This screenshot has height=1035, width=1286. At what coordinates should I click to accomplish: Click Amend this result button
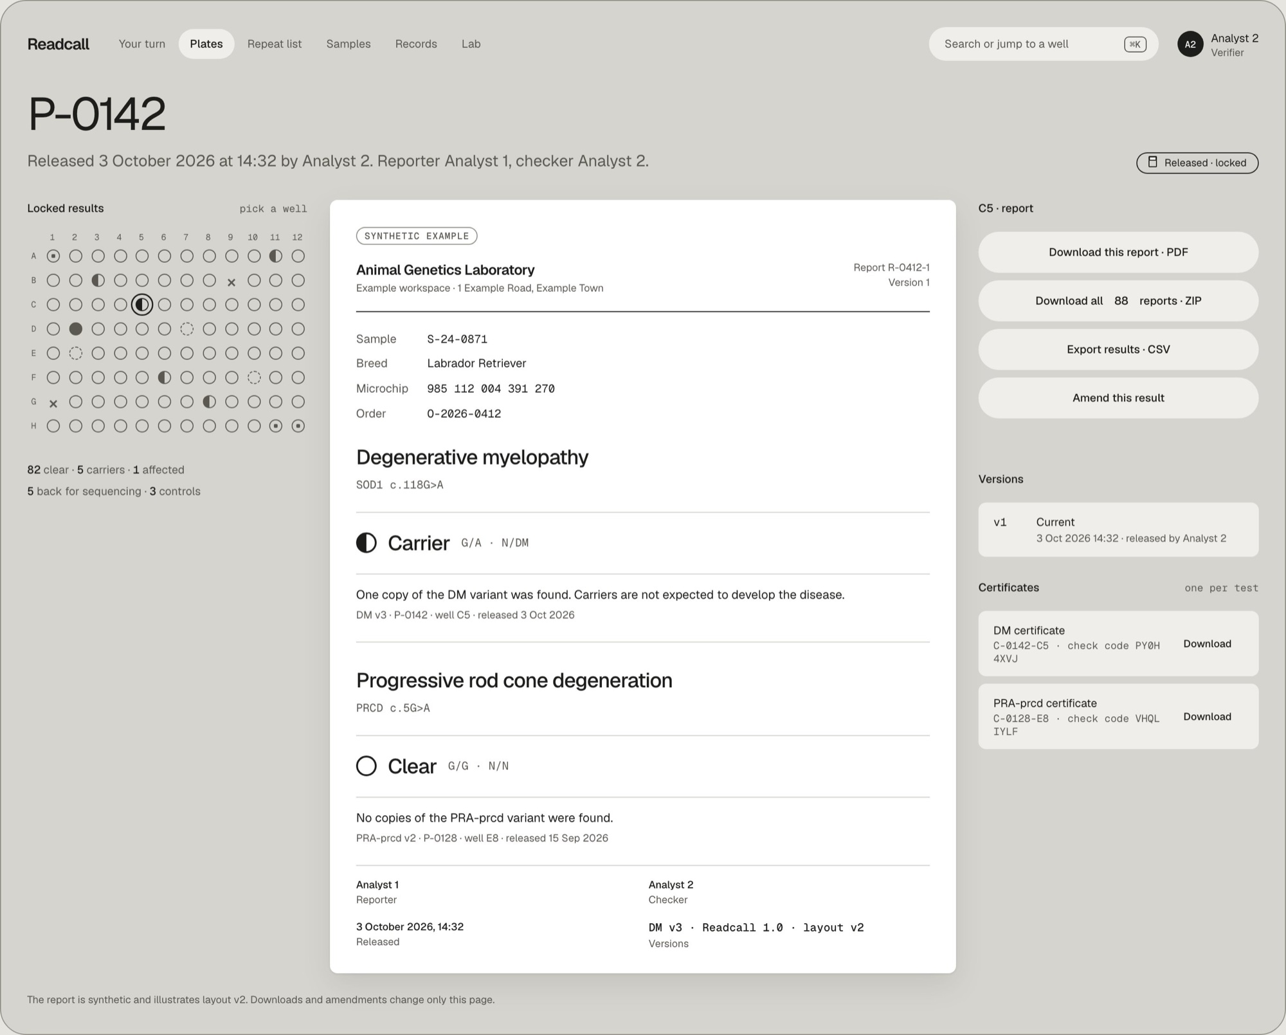(1118, 398)
